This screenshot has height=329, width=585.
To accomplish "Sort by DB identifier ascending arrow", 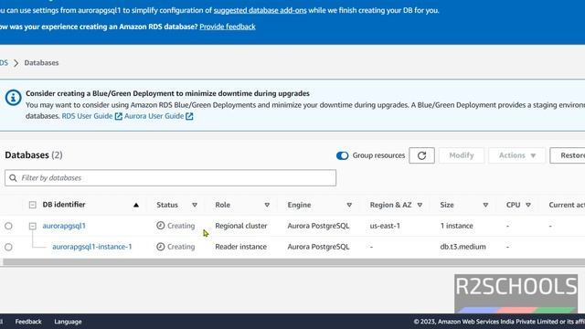I will point(136,205).
